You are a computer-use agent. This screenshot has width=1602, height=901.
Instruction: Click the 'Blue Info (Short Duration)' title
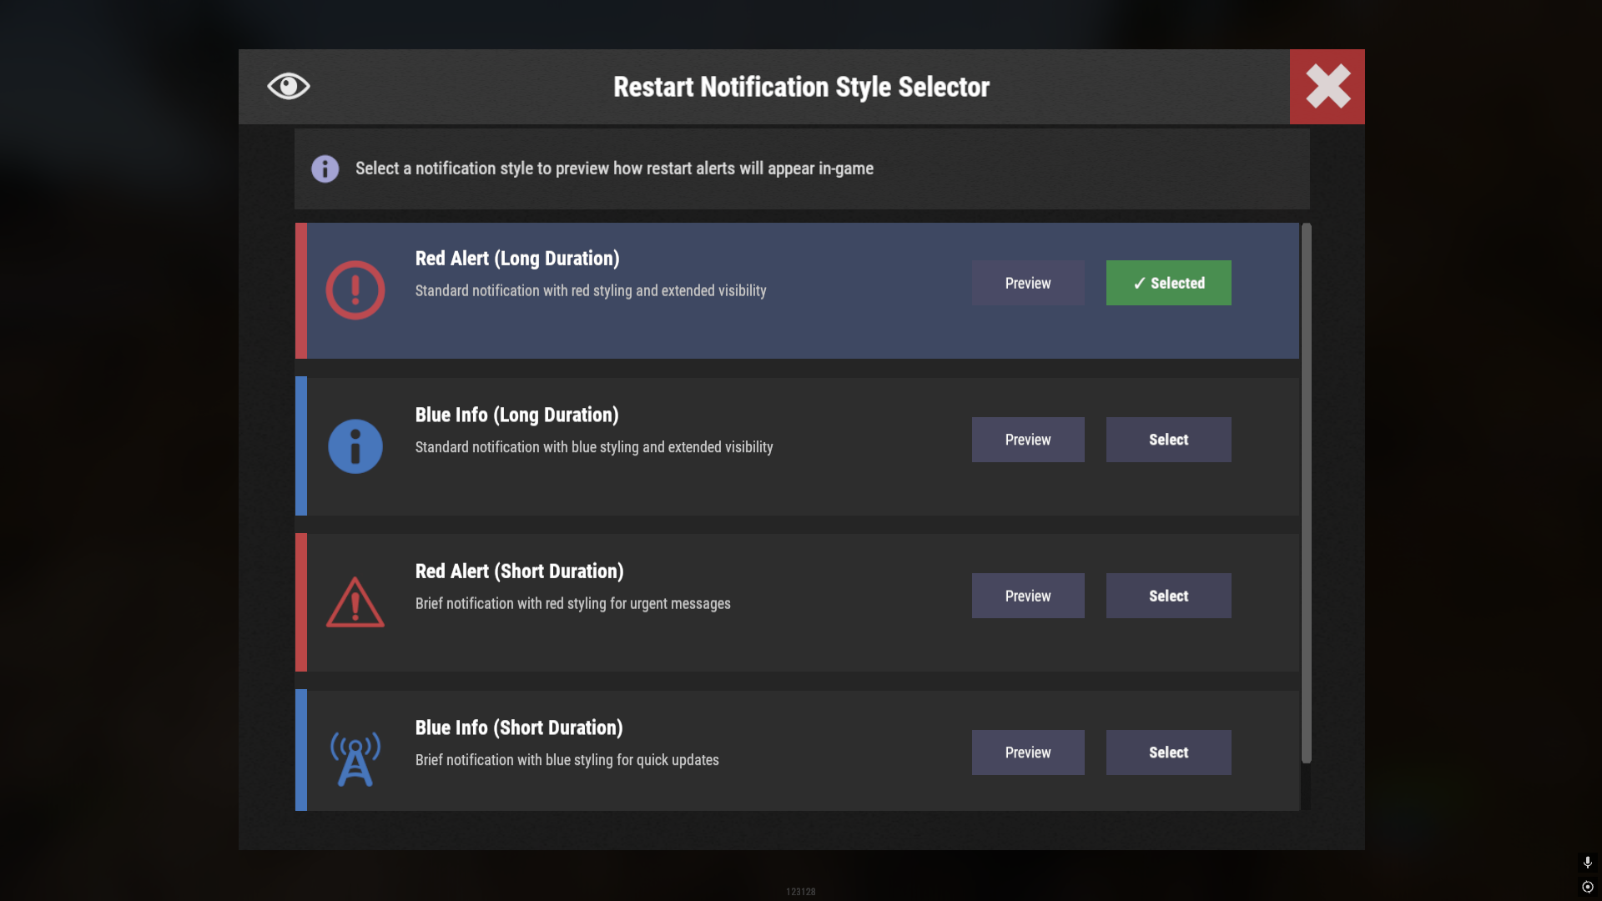click(x=519, y=727)
